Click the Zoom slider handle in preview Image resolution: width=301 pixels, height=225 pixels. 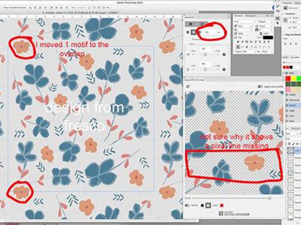click(270, 198)
